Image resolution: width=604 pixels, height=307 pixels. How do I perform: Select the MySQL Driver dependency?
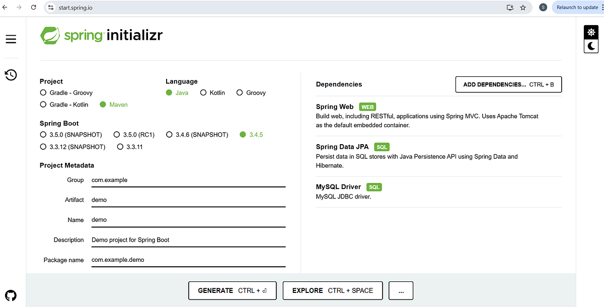coord(438,191)
